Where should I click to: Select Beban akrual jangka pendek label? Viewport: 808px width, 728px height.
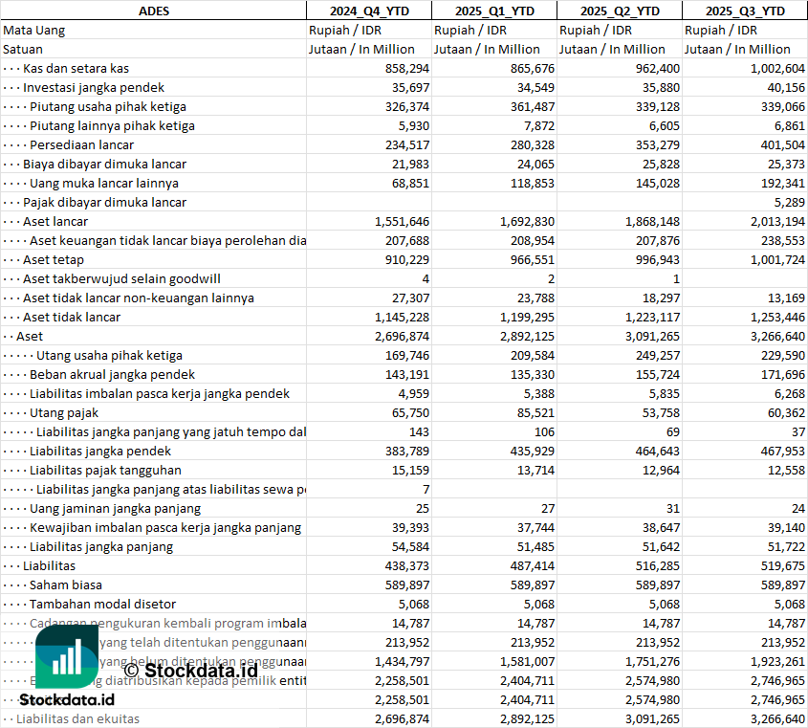tap(112, 373)
